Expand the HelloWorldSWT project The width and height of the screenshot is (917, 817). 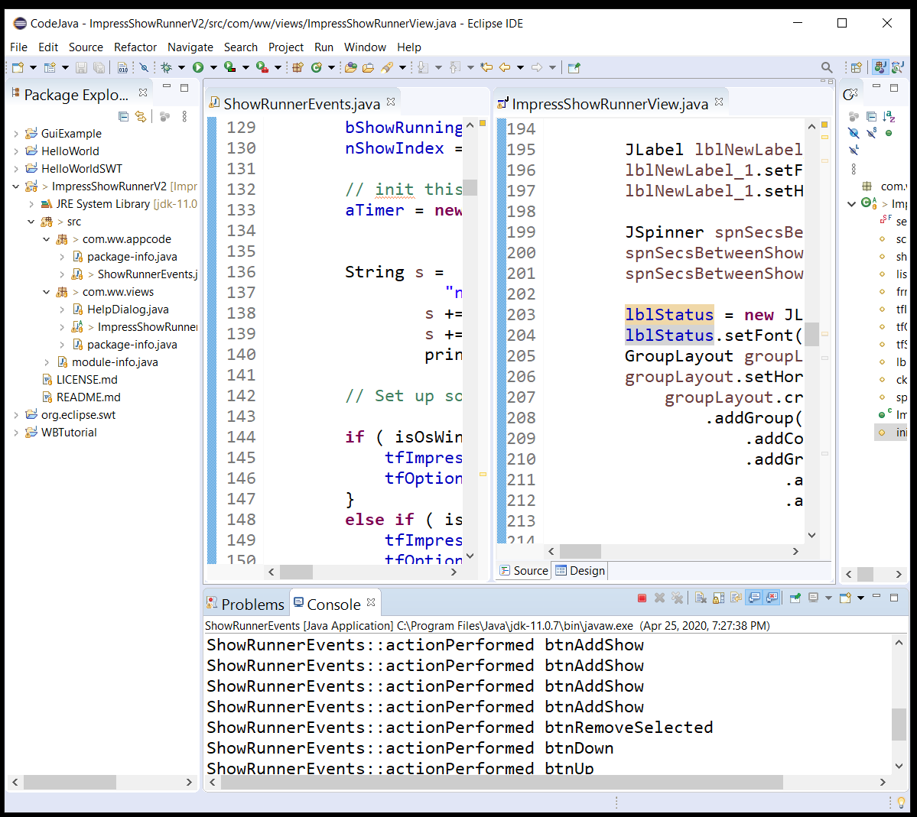tap(16, 169)
